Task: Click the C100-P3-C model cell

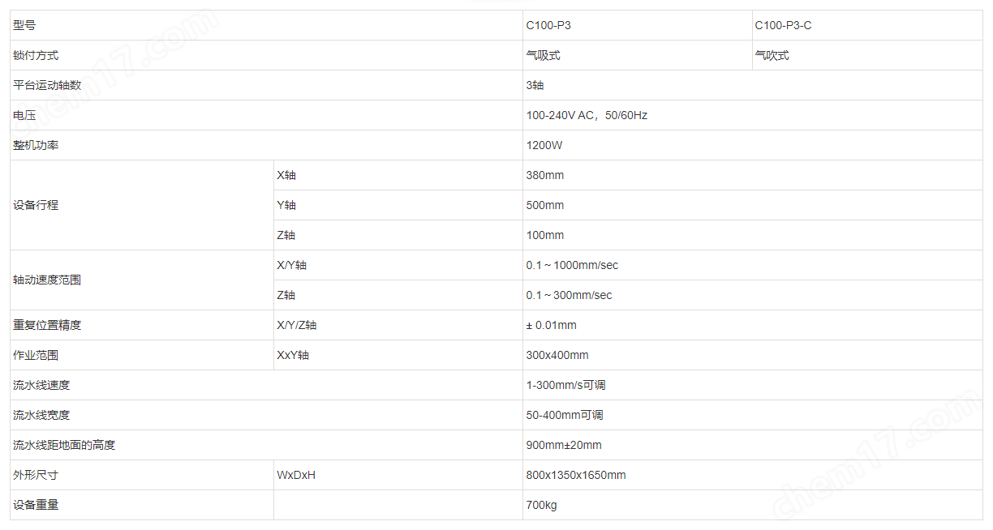Action: [x=783, y=26]
